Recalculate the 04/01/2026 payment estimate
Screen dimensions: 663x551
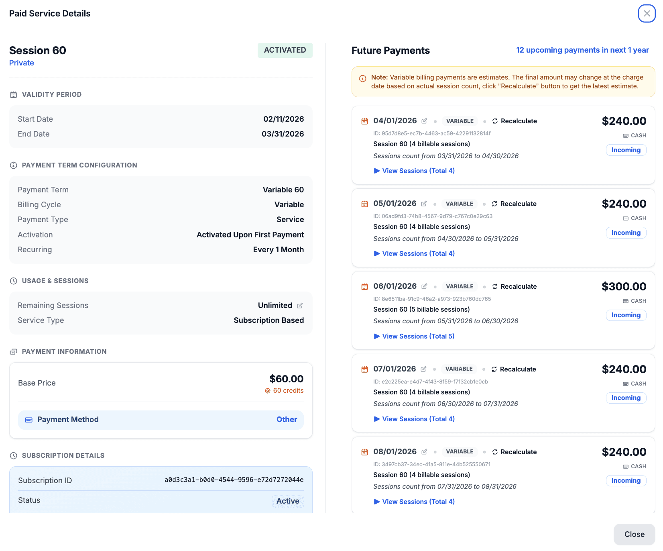[515, 121]
